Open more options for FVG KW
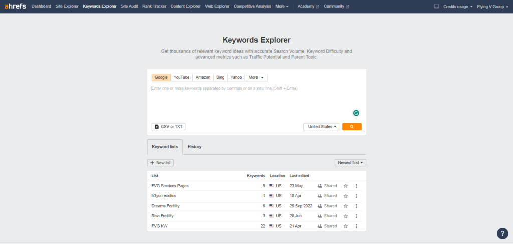Image resolution: width=513 pixels, height=244 pixels. [356, 226]
